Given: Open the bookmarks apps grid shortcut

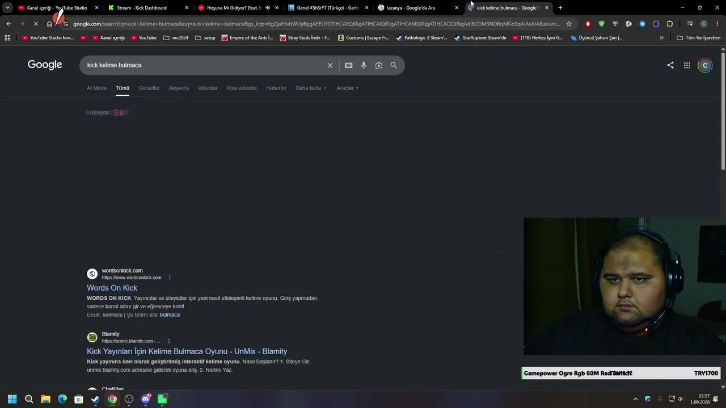Looking at the screenshot, I should 7,38.
